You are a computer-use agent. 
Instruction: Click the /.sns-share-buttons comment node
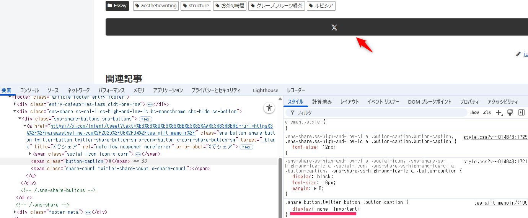[x=58, y=190]
